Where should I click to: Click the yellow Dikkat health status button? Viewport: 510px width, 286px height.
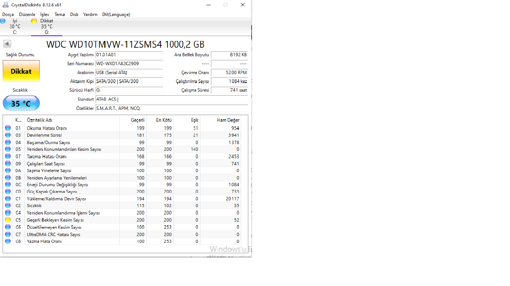[21, 71]
